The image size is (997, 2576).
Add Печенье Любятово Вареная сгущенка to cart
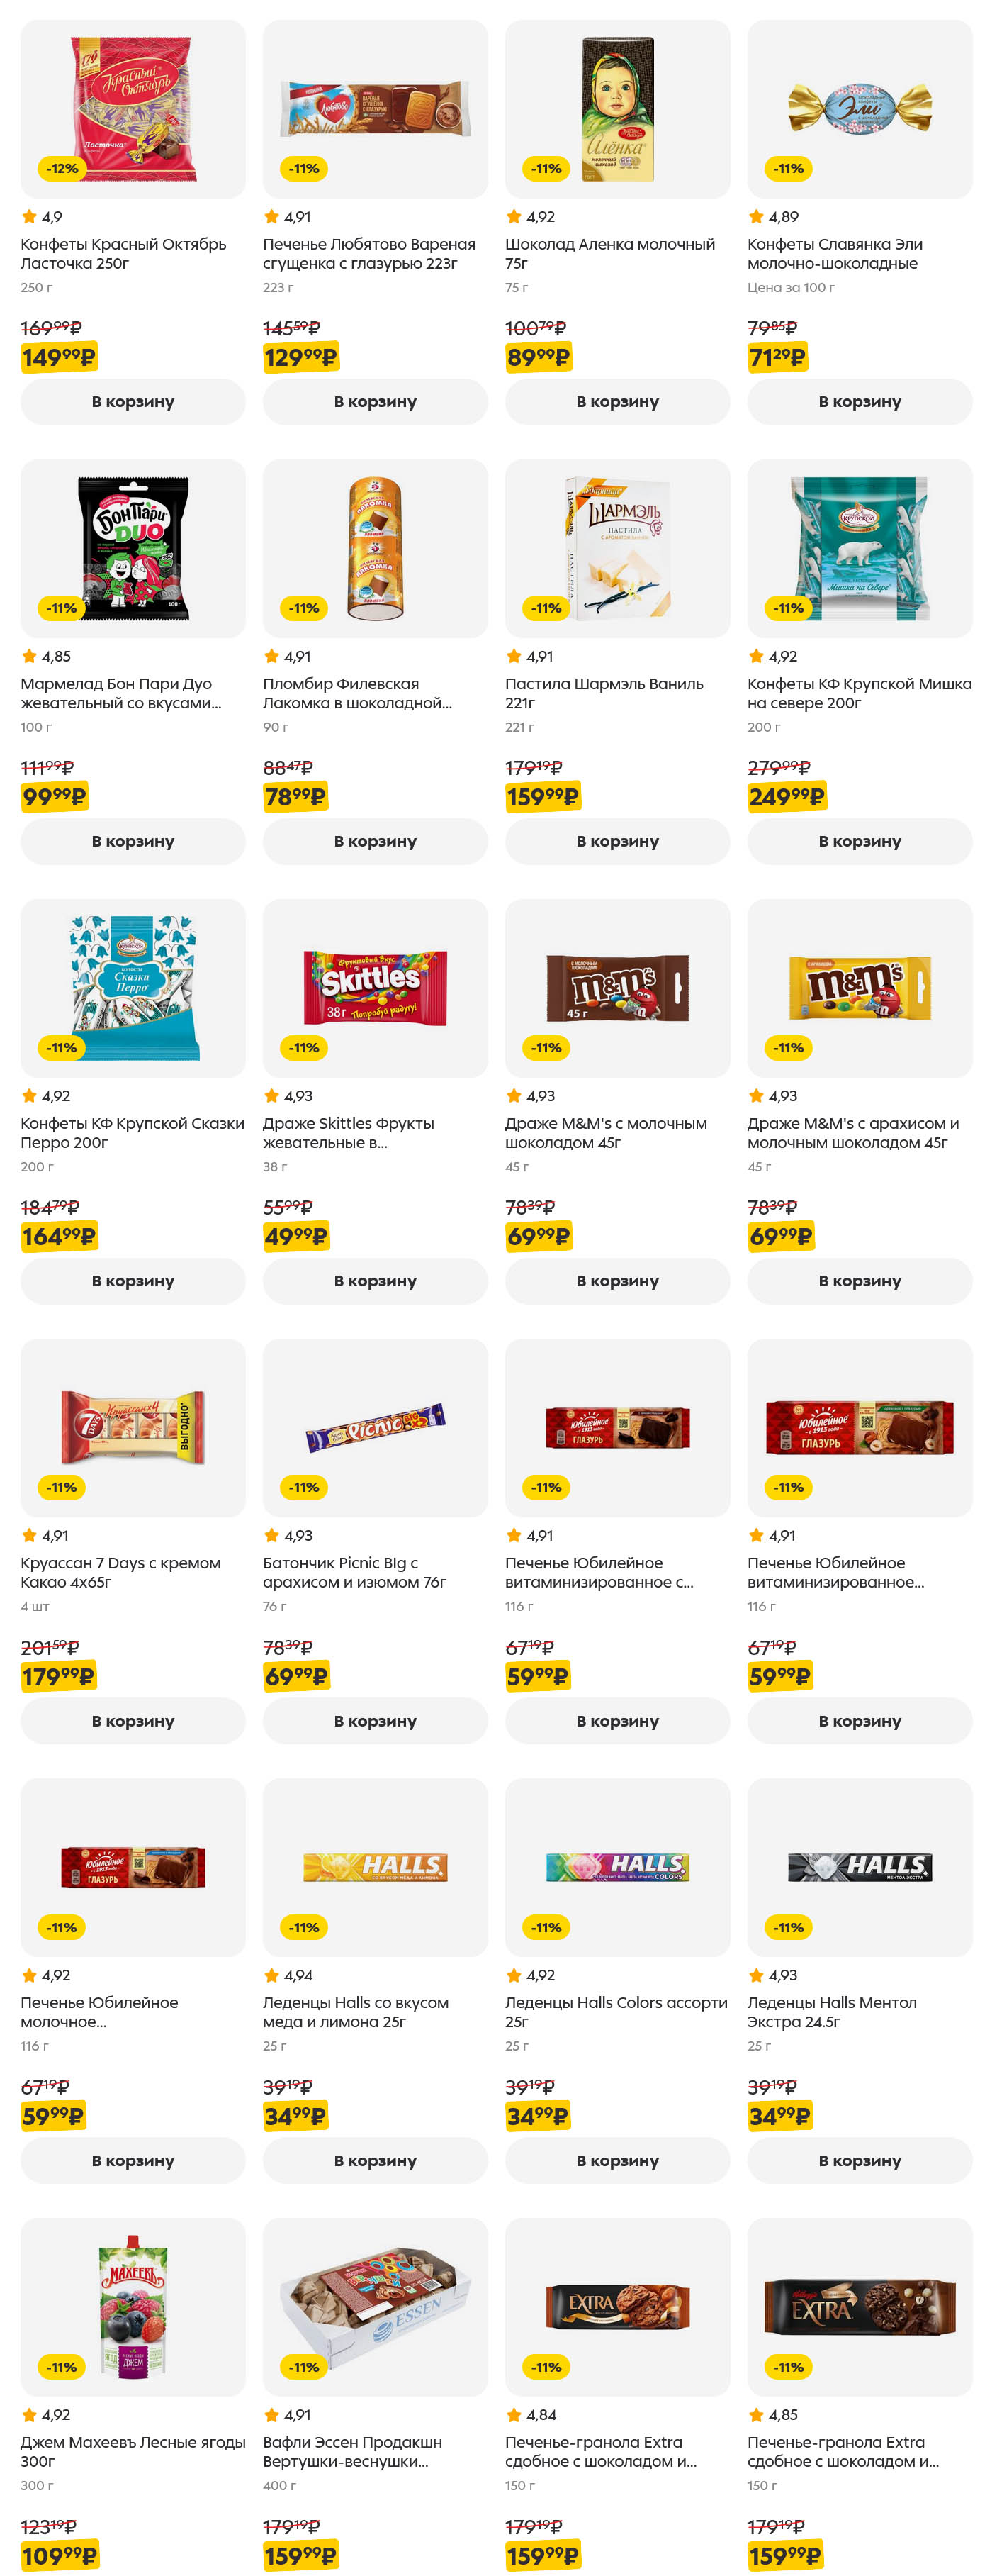(375, 402)
